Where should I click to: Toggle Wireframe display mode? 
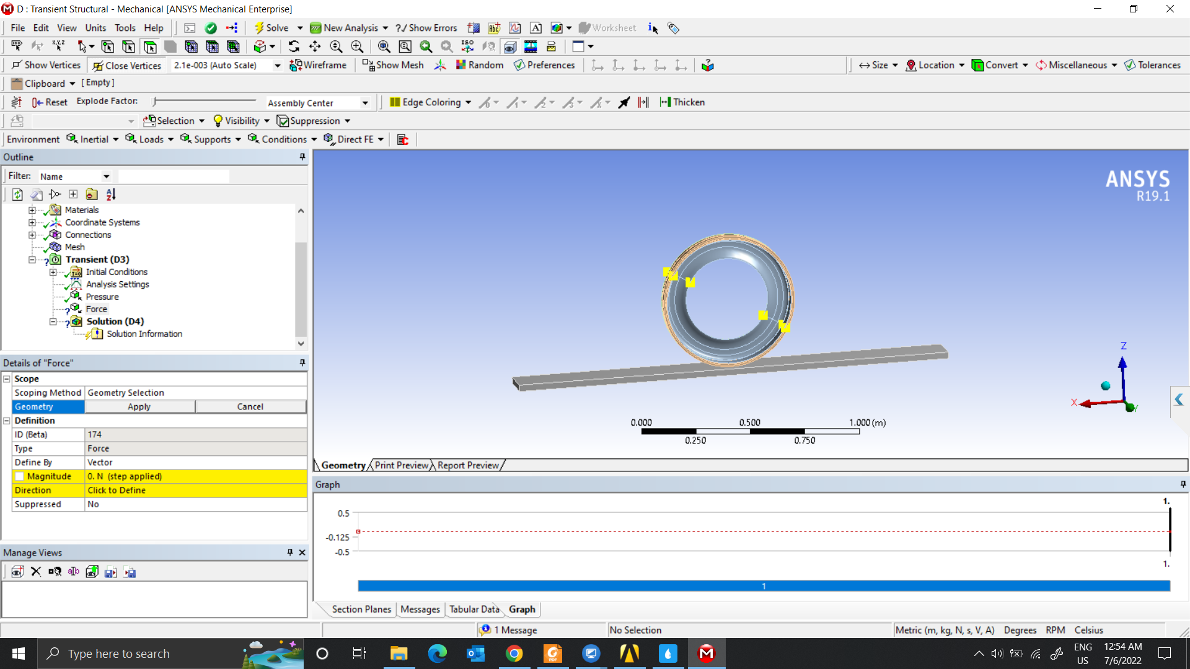(x=318, y=65)
